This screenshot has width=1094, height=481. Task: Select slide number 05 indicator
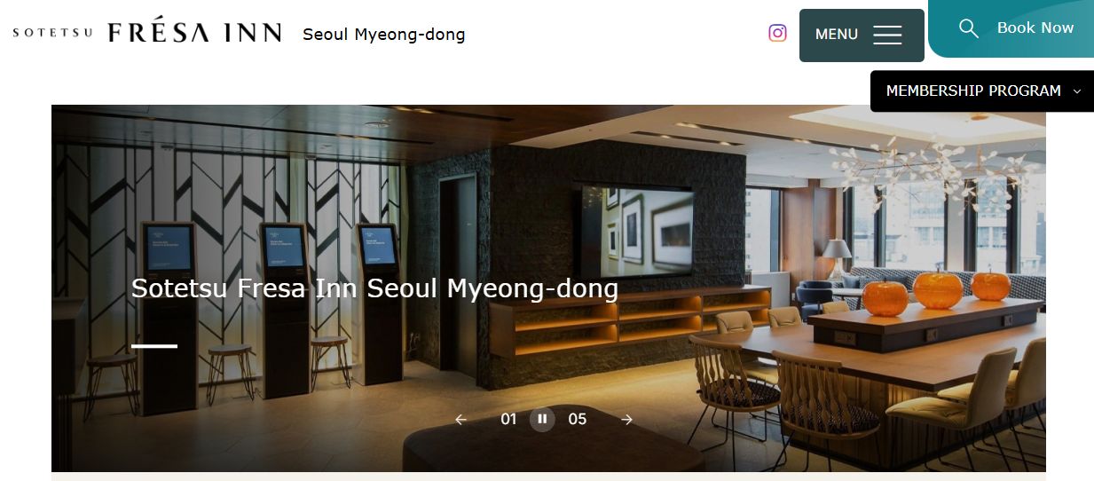pyautogui.click(x=578, y=419)
